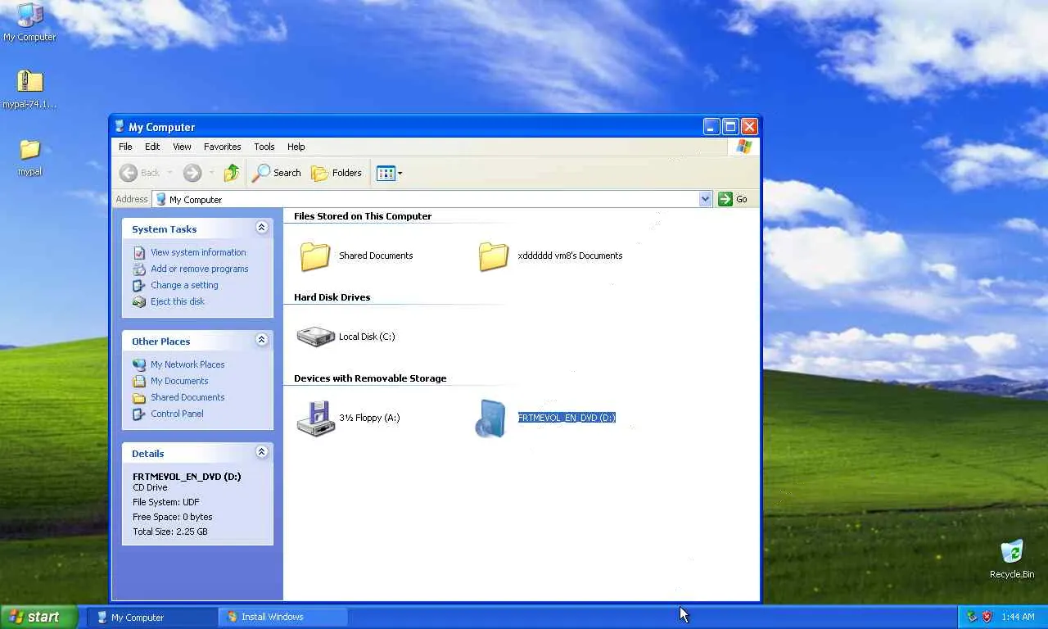The width and height of the screenshot is (1048, 629).
Task: Open the File menu
Action: tap(125, 147)
